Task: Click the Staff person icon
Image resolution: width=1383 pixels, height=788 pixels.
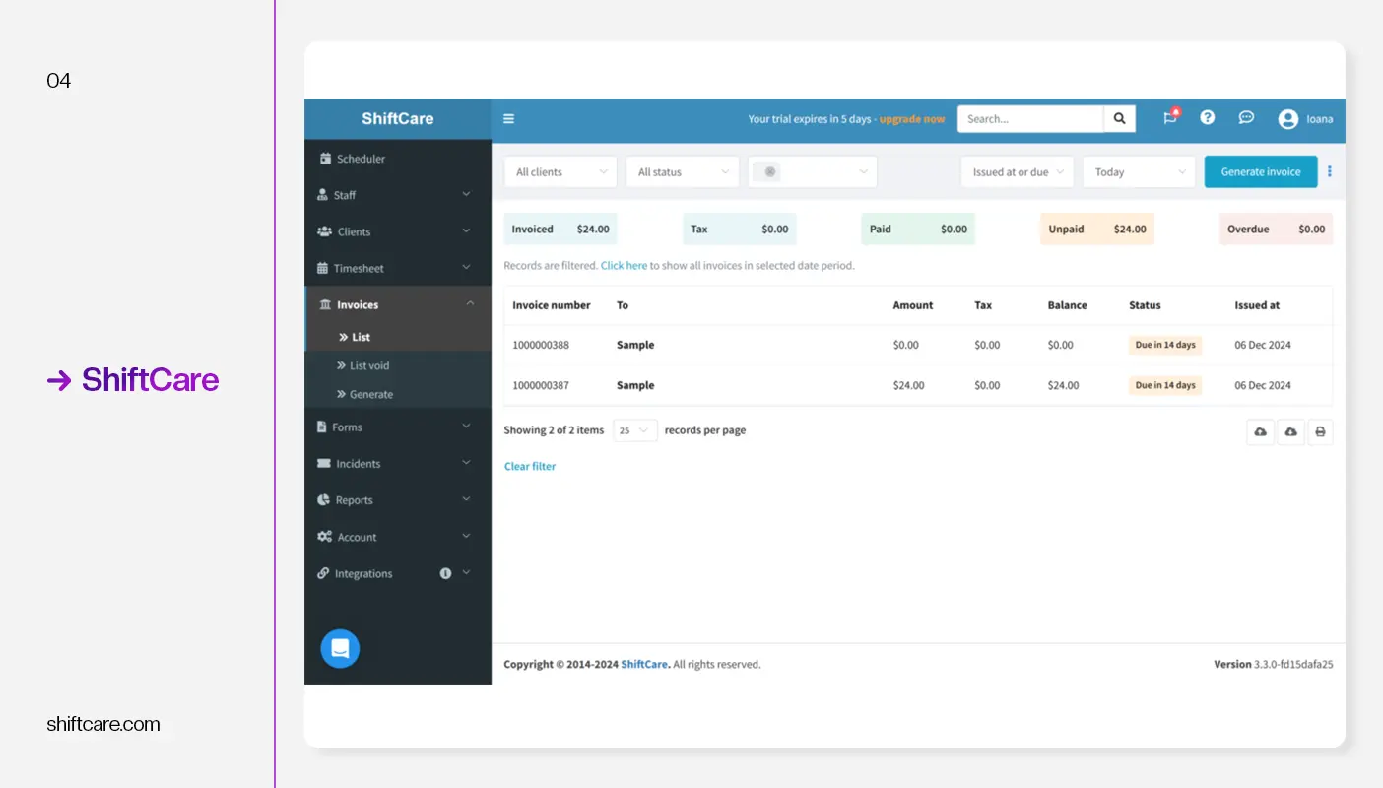Action: pos(322,195)
